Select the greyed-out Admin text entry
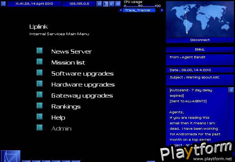This screenshot has width=235, height=162. tap(61, 129)
